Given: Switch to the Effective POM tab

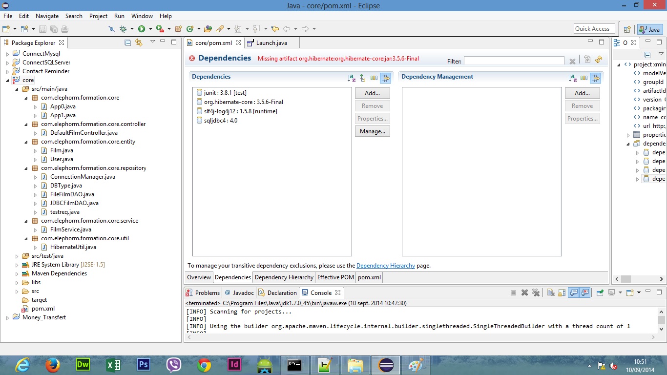Looking at the screenshot, I should pos(335,277).
